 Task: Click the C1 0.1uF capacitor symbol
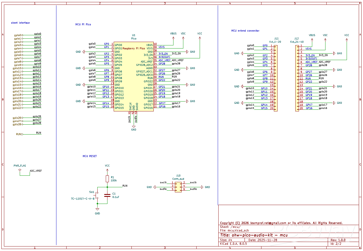pos(107,195)
